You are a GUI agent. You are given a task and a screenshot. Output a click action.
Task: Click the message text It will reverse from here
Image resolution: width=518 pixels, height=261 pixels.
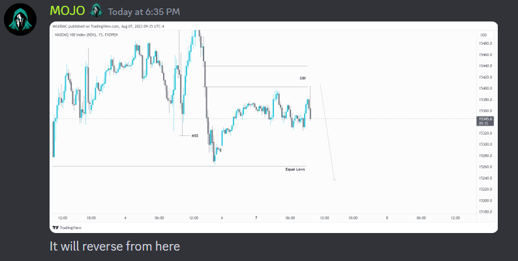[x=115, y=246]
